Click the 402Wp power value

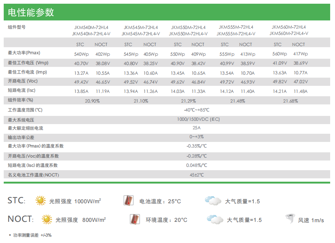tap(103, 54)
